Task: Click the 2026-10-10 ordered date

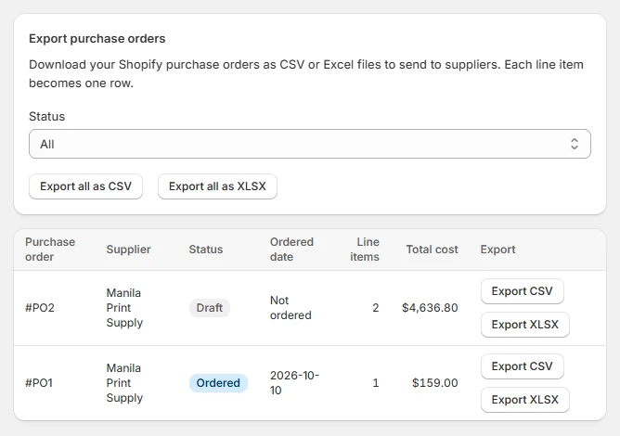Action: (x=294, y=382)
